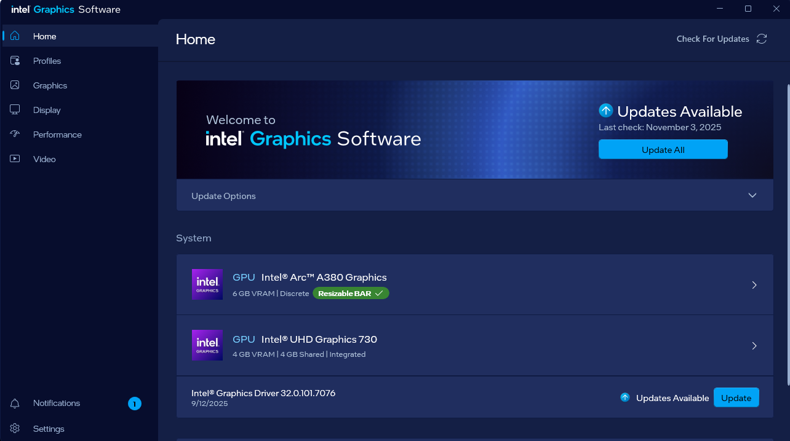Click the 6 GB VRAM | Discrete text
The width and height of the screenshot is (790, 441).
click(x=271, y=294)
